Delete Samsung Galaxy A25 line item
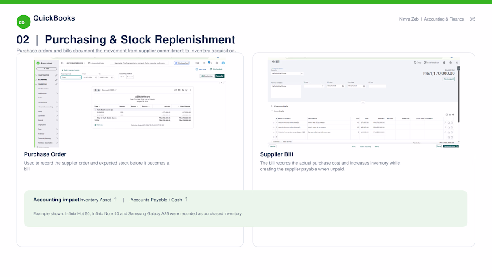Screen dimensions: 492x277 pyautogui.click(x=452, y=132)
